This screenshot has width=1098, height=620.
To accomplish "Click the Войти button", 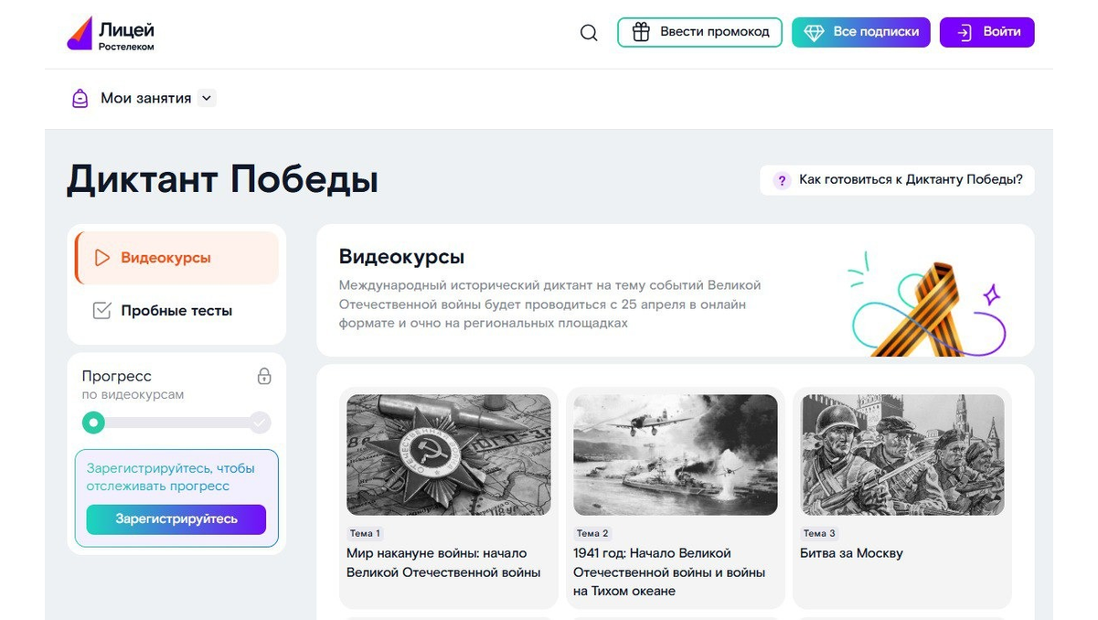I will (986, 31).
